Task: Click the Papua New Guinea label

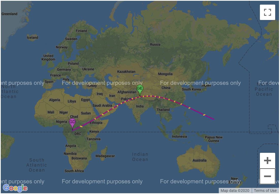Action: coord(214,139)
